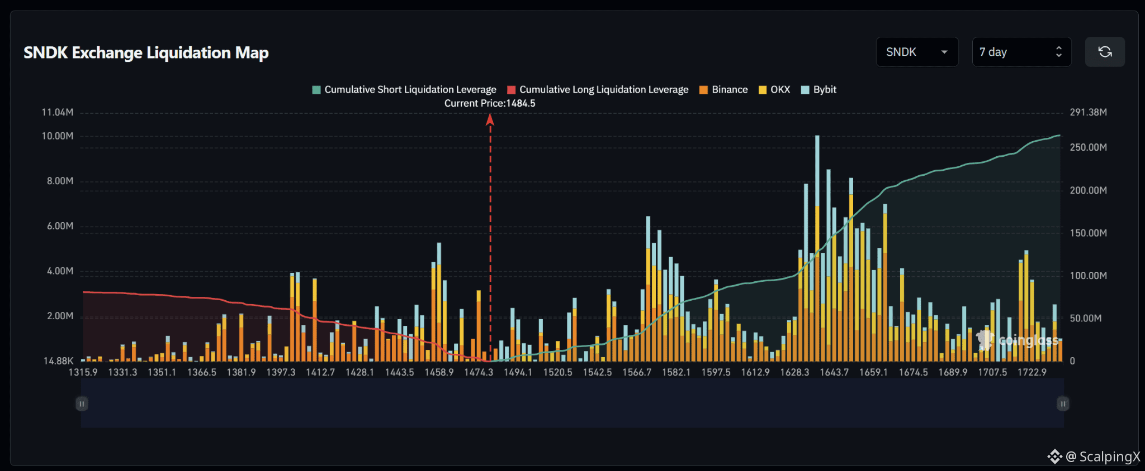1145x471 pixels.
Task: Click the 1707.5 price axis label
Action: coord(993,372)
